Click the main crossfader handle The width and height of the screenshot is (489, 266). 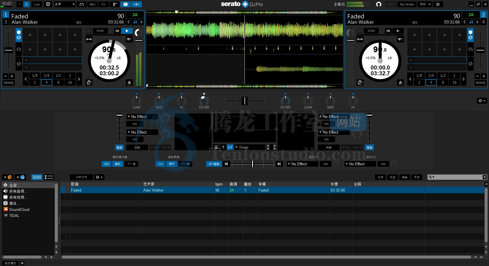coord(245,101)
